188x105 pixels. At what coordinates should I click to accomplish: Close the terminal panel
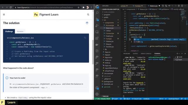(x=185, y=54)
